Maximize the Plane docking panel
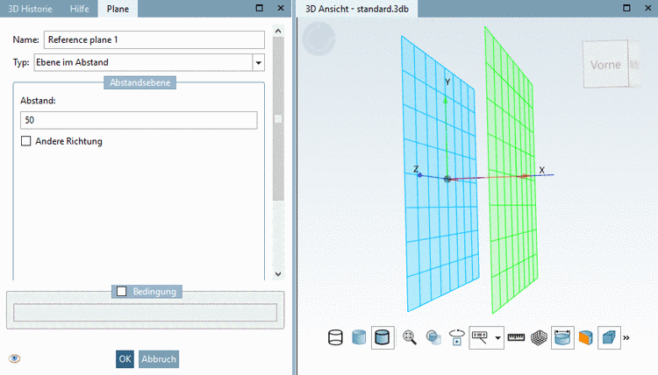The image size is (658, 375). pos(260,8)
